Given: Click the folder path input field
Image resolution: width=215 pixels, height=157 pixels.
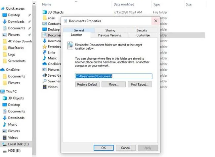Looking at the screenshot, I should 113,76.
